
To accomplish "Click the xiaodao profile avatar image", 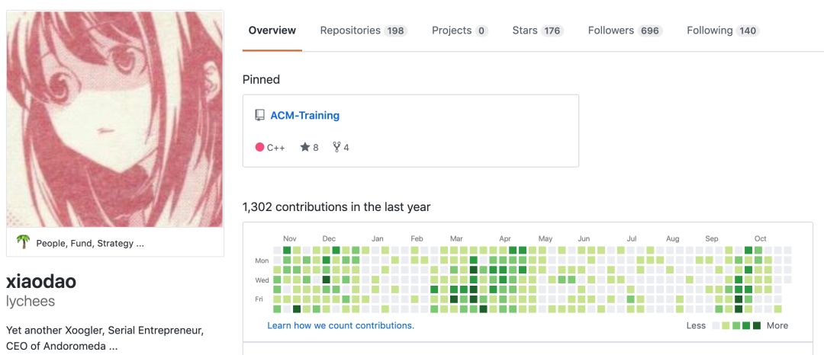I will coord(115,119).
